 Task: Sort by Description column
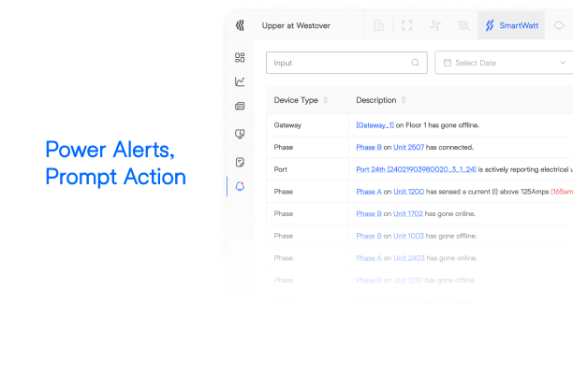click(404, 100)
